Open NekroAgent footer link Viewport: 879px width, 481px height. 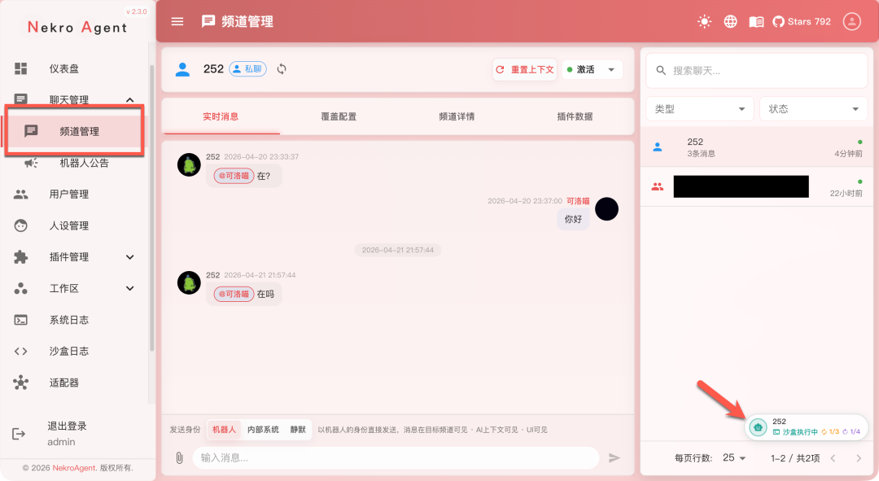(74, 467)
